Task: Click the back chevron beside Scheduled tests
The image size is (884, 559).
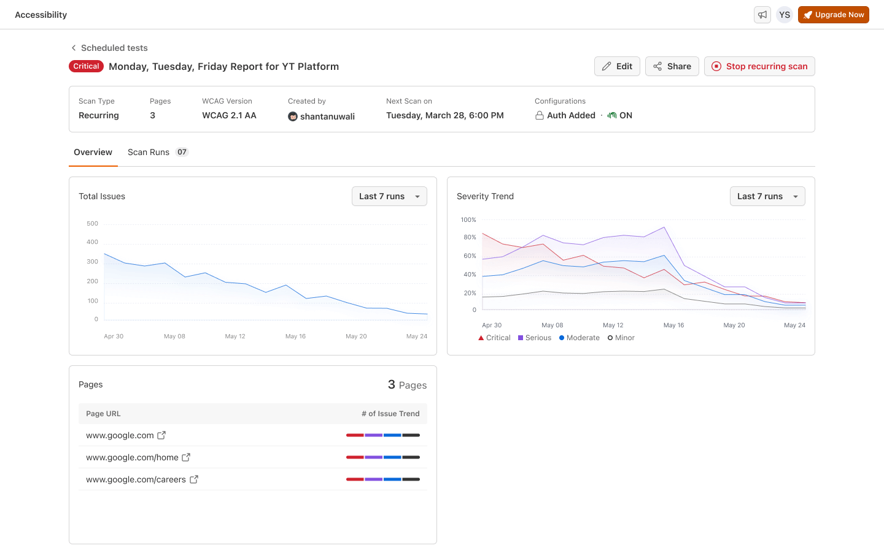Action: (74, 48)
